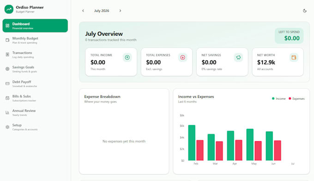The image size is (314, 181).
Task: Click the Annual Review chart icon
Action: point(7,112)
